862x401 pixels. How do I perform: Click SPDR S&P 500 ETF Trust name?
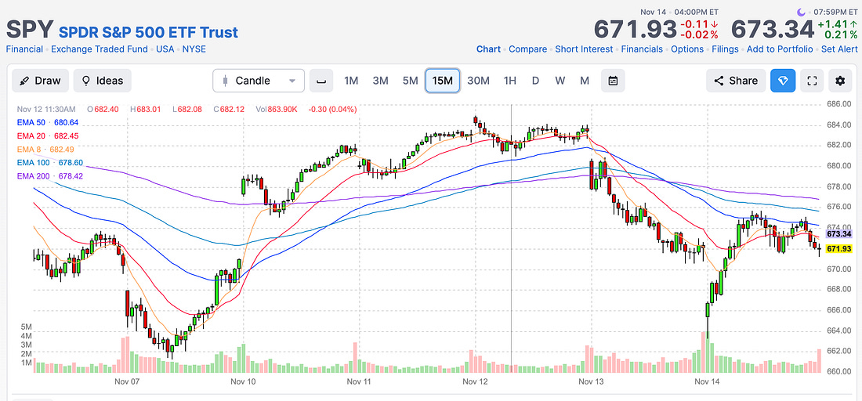[x=148, y=32]
